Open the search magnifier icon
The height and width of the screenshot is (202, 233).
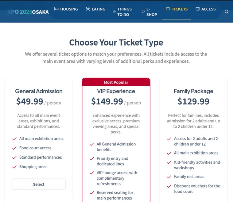pos(227,12)
